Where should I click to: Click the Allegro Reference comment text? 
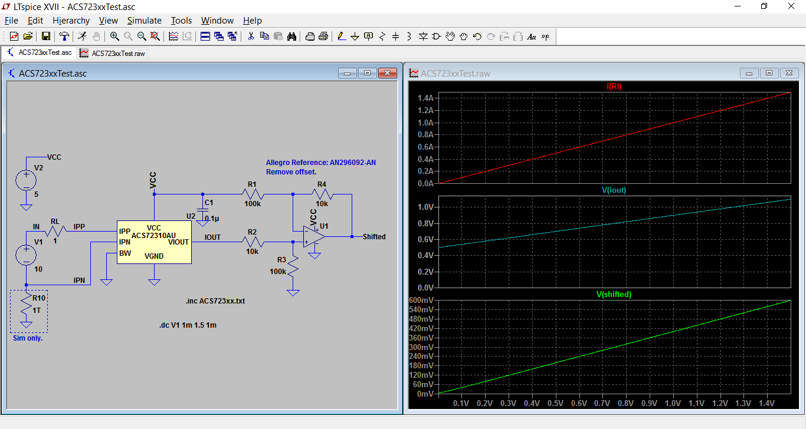coord(321,167)
